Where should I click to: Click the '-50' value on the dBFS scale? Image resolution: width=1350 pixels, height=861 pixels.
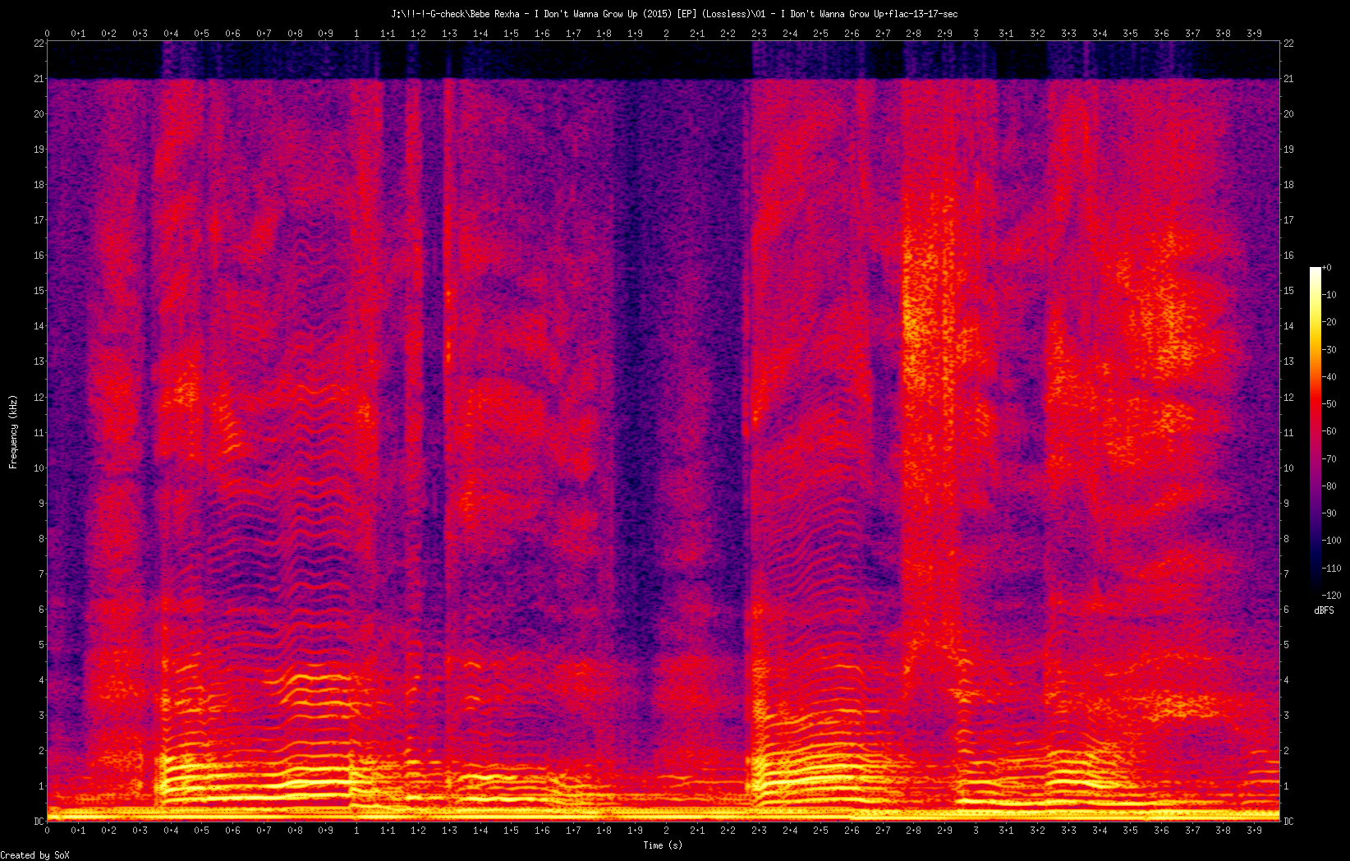click(x=1331, y=404)
